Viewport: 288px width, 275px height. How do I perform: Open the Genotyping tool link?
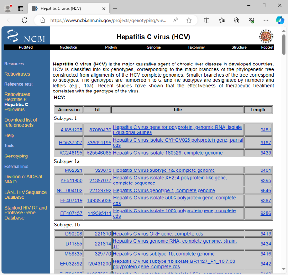(16, 156)
